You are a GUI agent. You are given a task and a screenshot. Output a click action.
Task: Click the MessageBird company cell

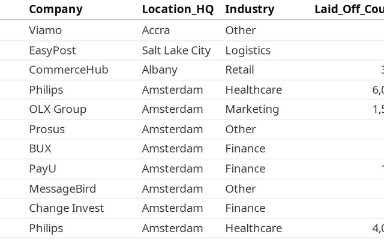coord(62,189)
